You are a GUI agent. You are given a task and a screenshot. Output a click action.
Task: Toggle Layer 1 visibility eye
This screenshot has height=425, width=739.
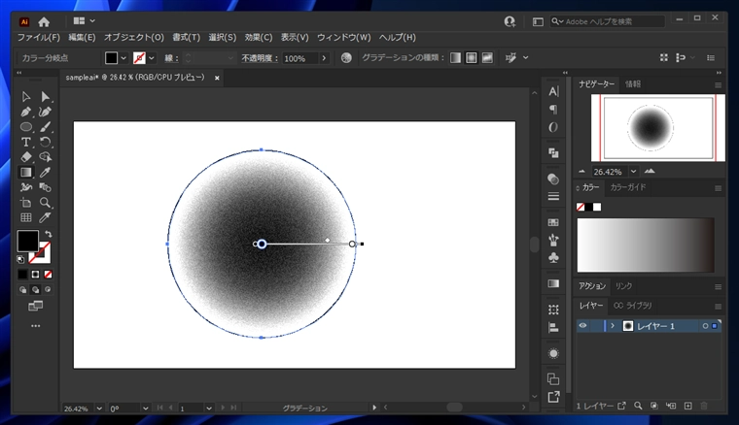click(x=583, y=326)
